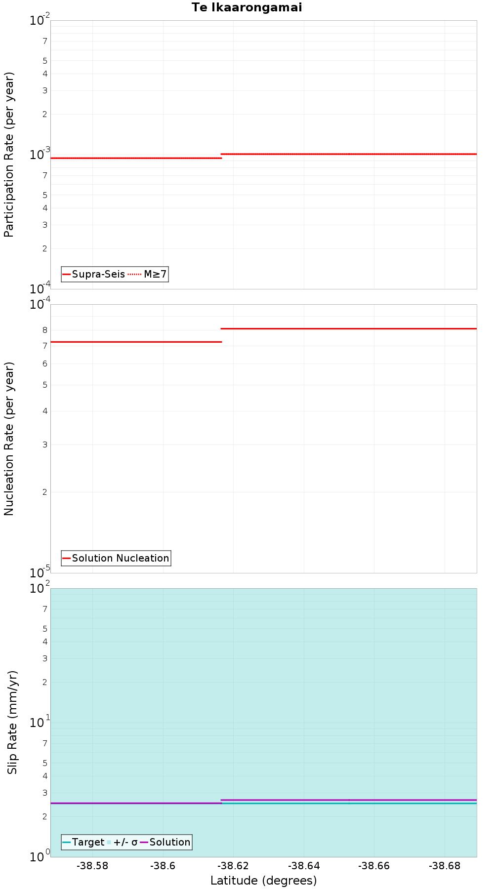Click the Supra-Seis legend entry
This screenshot has height=889, width=494.
pyautogui.click(x=94, y=274)
